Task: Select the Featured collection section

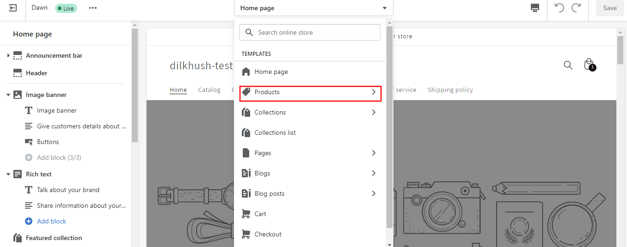Action: (x=54, y=238)
